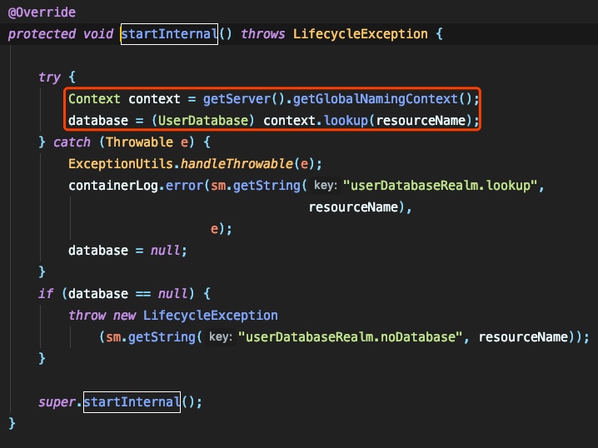
Task: Click startInternal in the super call
Action: [x=132, y=402]
